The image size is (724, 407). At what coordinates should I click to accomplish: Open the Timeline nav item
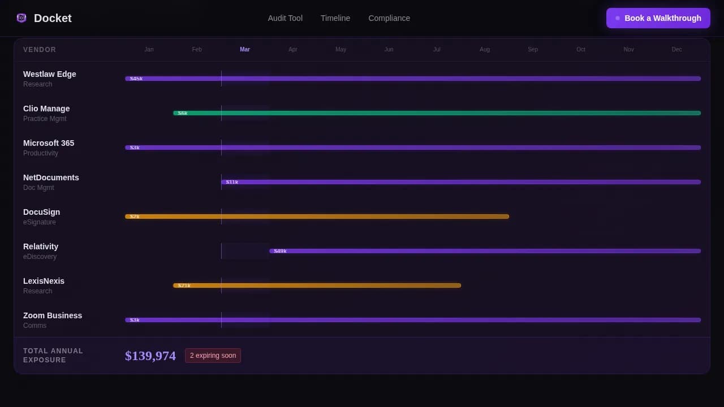335,18
